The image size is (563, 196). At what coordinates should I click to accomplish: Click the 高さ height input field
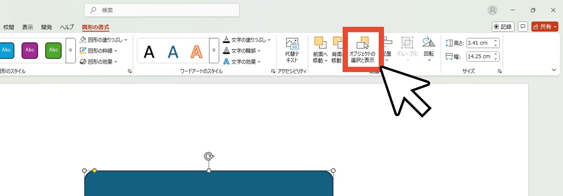tap(480, 43)
